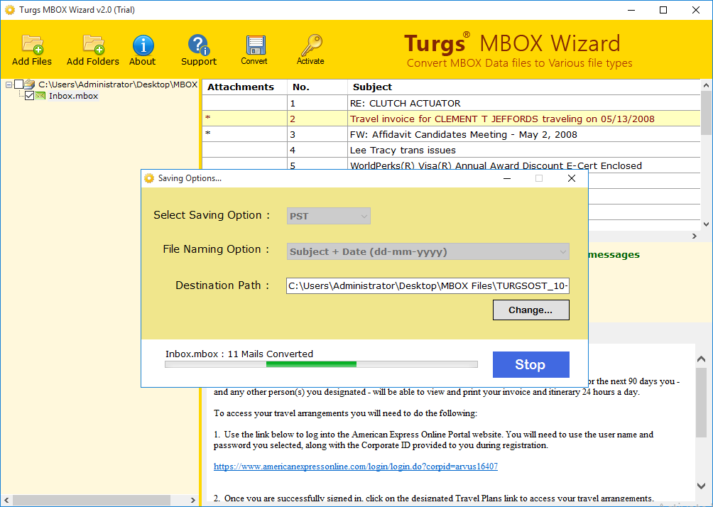Open the Select Saving Option PST dropdown
This screenshot has height=507, width=713.
(x=328, y=216)
